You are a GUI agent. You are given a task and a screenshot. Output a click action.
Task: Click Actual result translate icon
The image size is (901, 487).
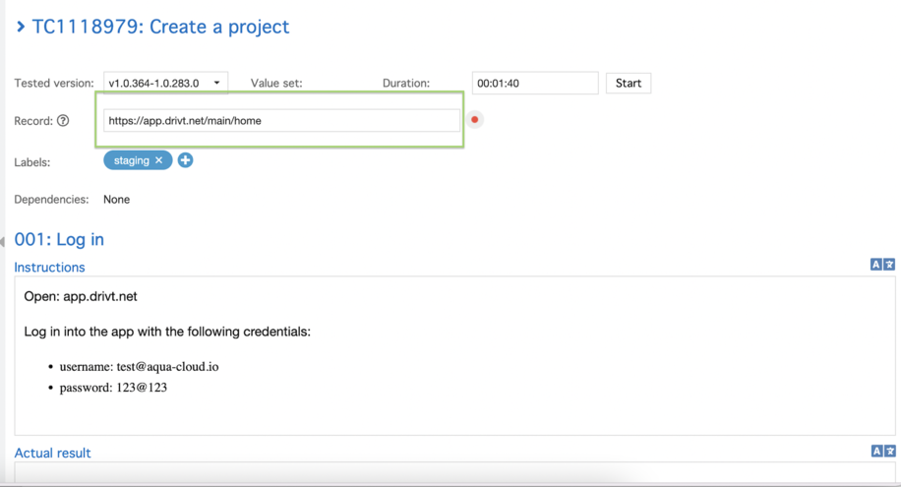click(889, 451)
